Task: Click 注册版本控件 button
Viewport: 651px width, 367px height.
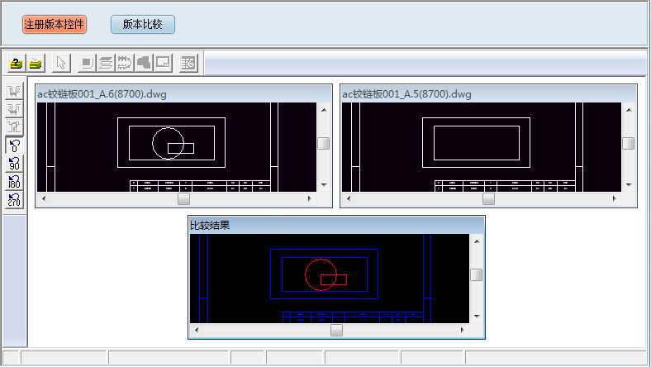Action: click(54, 25)
